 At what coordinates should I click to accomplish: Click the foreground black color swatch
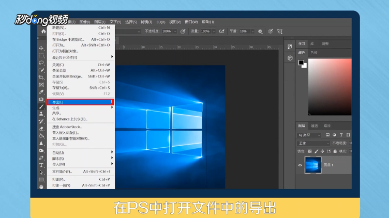point(301,62)
